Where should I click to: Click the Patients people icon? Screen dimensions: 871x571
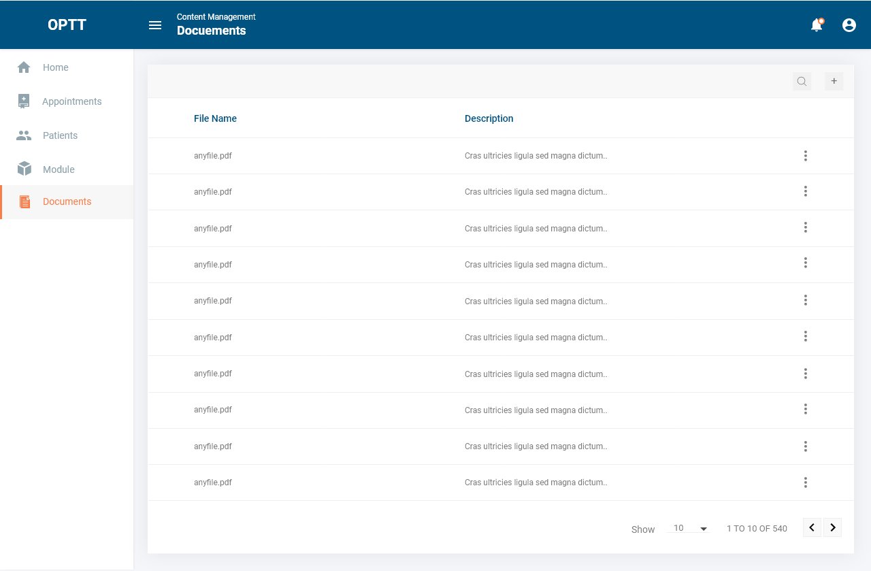coord(24,135)
